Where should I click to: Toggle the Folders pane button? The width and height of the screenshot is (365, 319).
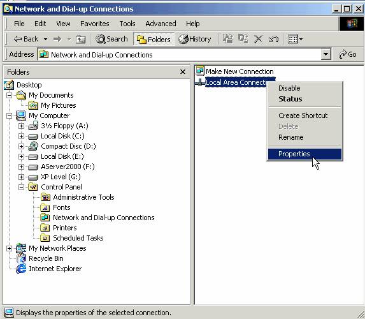(154, 39)
